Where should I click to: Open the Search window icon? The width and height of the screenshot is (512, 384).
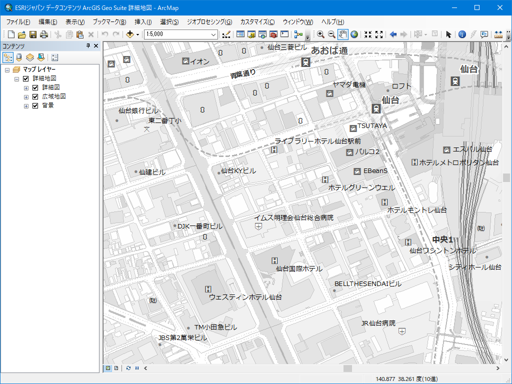point(262,34)
